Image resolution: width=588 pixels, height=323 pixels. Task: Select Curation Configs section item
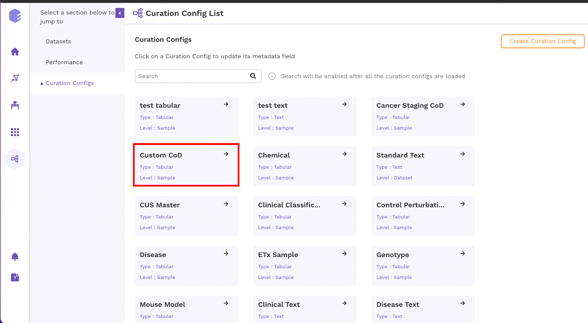pos(70,83)
